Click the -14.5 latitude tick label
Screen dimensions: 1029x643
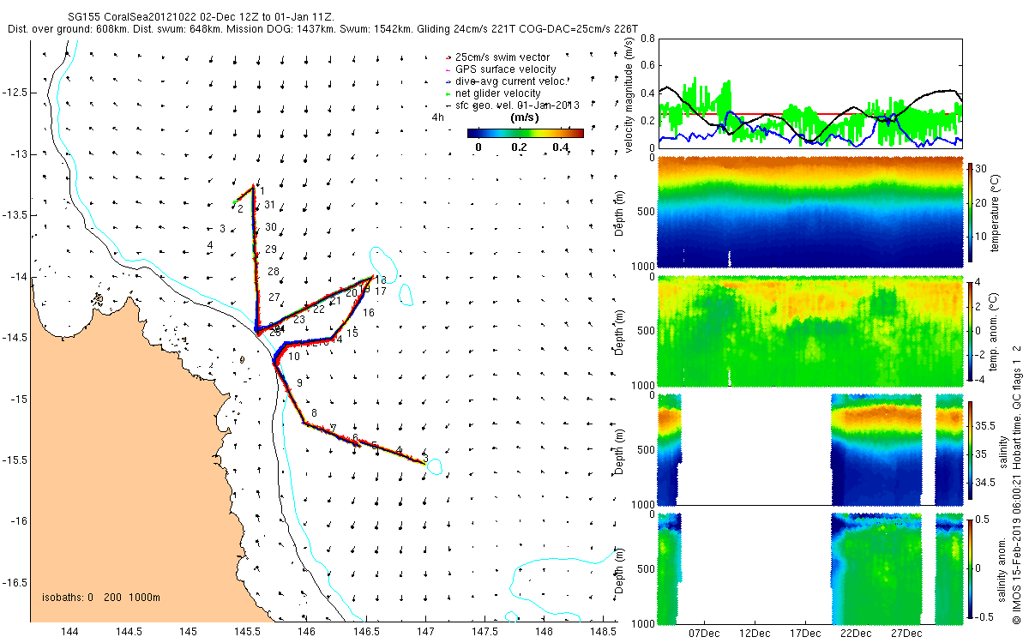point(15,338)
